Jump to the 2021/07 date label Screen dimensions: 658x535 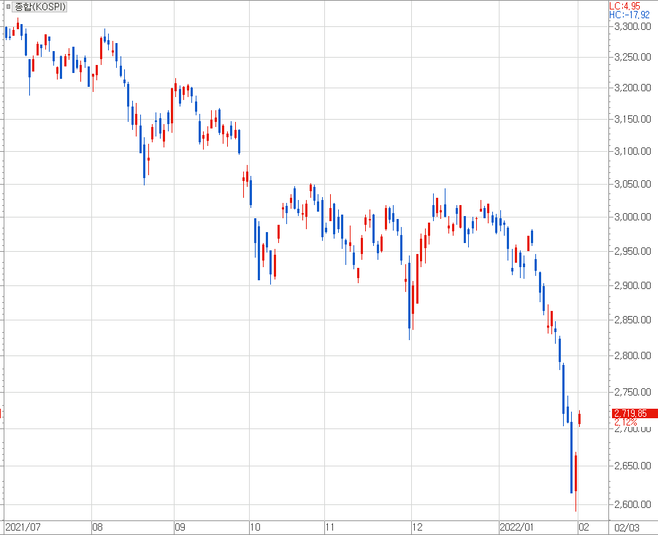pos(22,526)
